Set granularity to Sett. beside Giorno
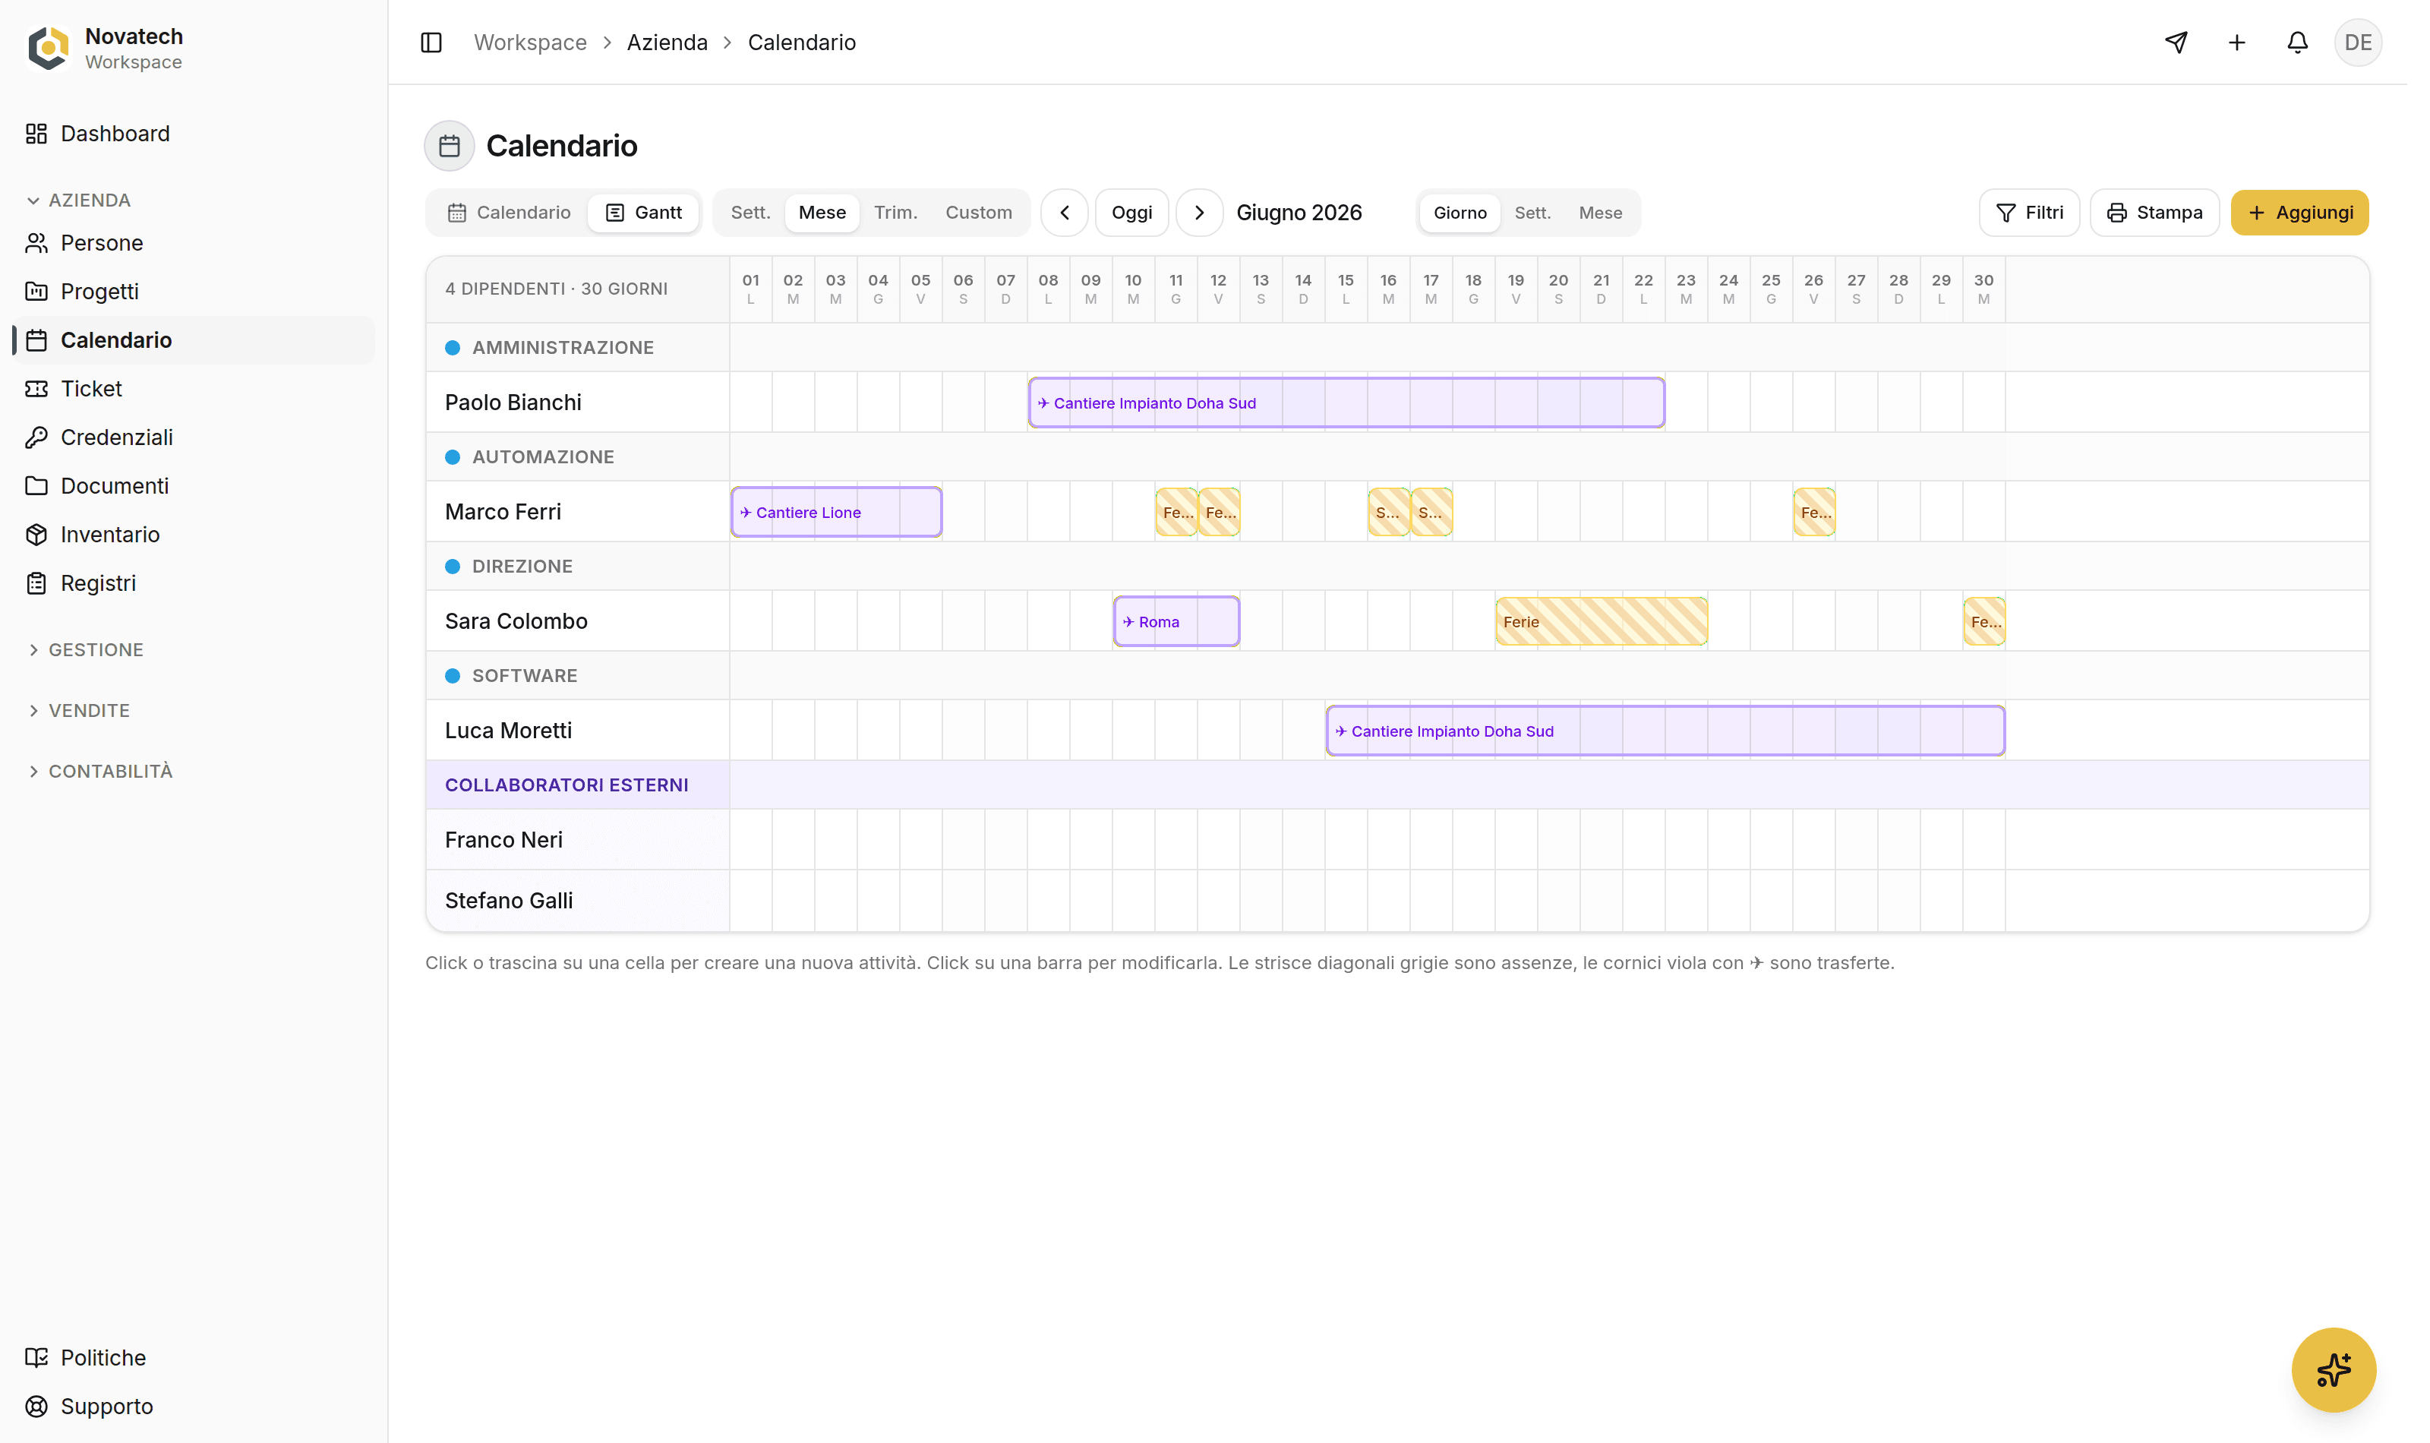The width and height of the screenshot is (2430, 1443). point(1533,213)
